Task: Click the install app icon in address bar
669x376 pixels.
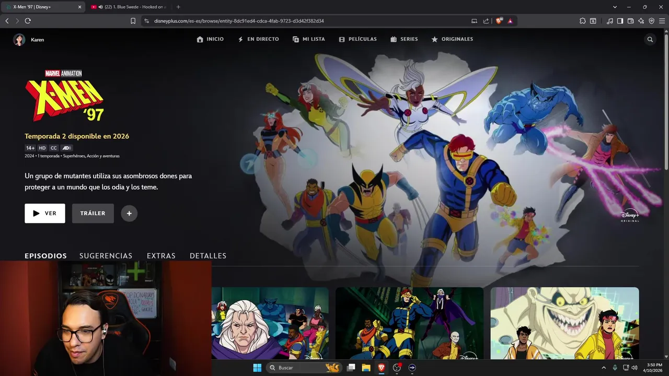Action: 474,21
